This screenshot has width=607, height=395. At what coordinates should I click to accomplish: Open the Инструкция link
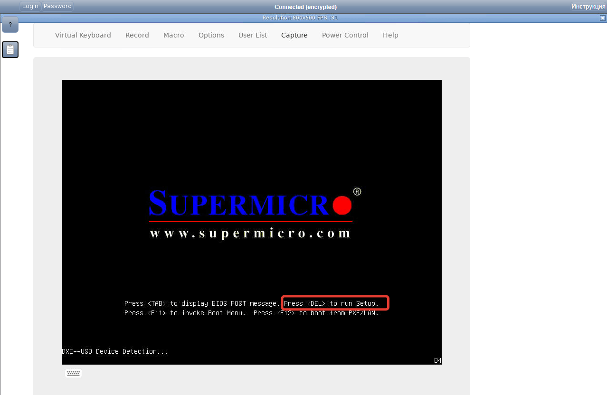pos(588,6)
